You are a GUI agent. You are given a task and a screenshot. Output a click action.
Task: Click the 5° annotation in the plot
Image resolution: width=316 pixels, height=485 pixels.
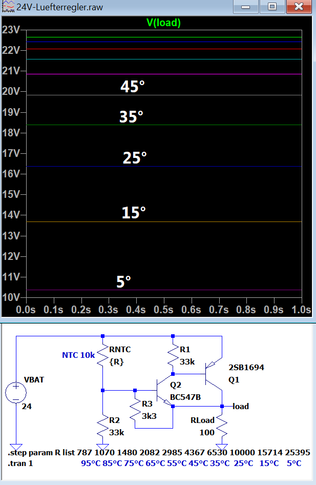(123, 282)
